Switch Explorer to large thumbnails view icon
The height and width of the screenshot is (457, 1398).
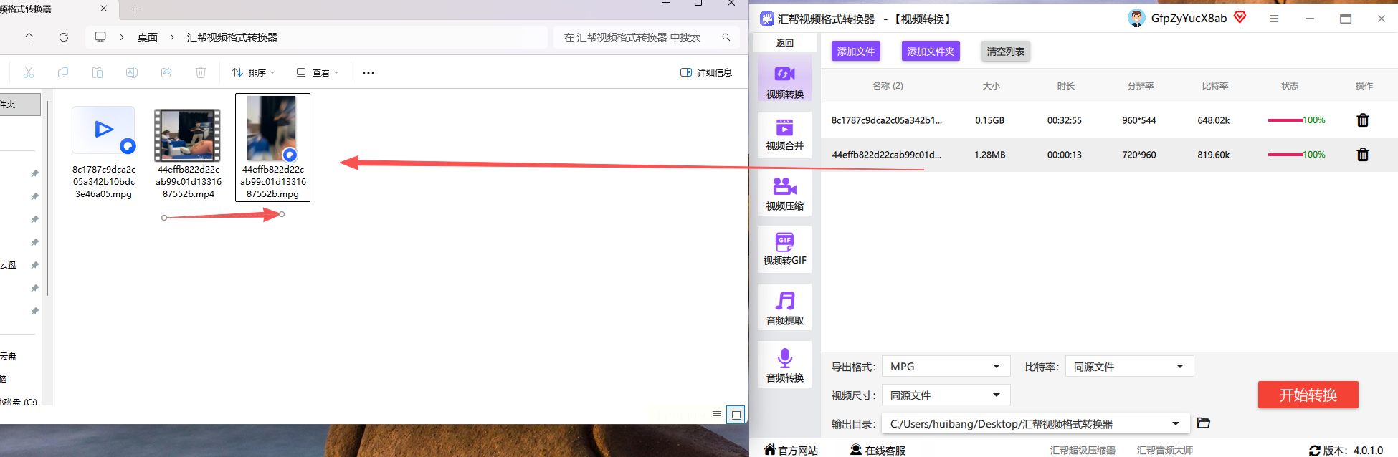coord(736,415)
